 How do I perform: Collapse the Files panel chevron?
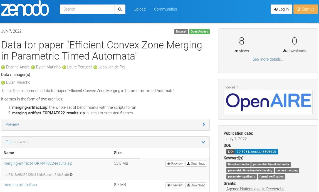203,142
